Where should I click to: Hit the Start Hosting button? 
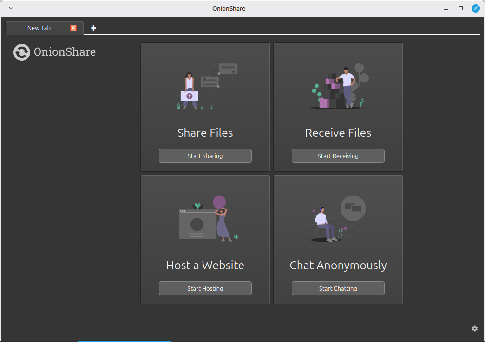pos(205,288)
